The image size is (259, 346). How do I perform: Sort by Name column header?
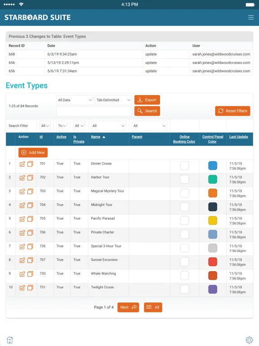tap(96, 137)
